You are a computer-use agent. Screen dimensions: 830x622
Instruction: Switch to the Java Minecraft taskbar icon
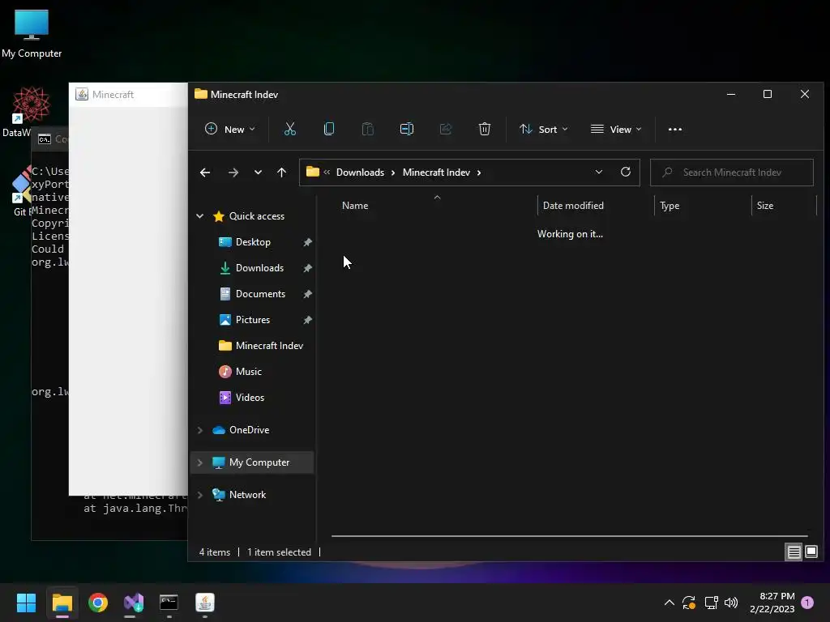point(205,603)
